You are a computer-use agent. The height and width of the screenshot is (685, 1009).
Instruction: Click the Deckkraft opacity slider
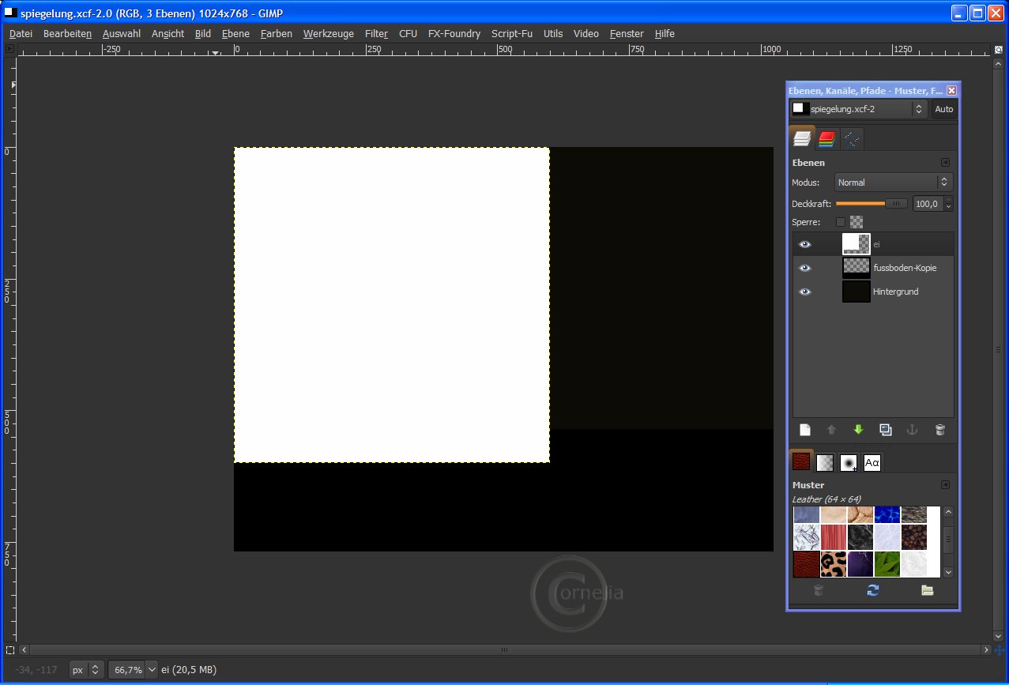(x=872, y=204)
